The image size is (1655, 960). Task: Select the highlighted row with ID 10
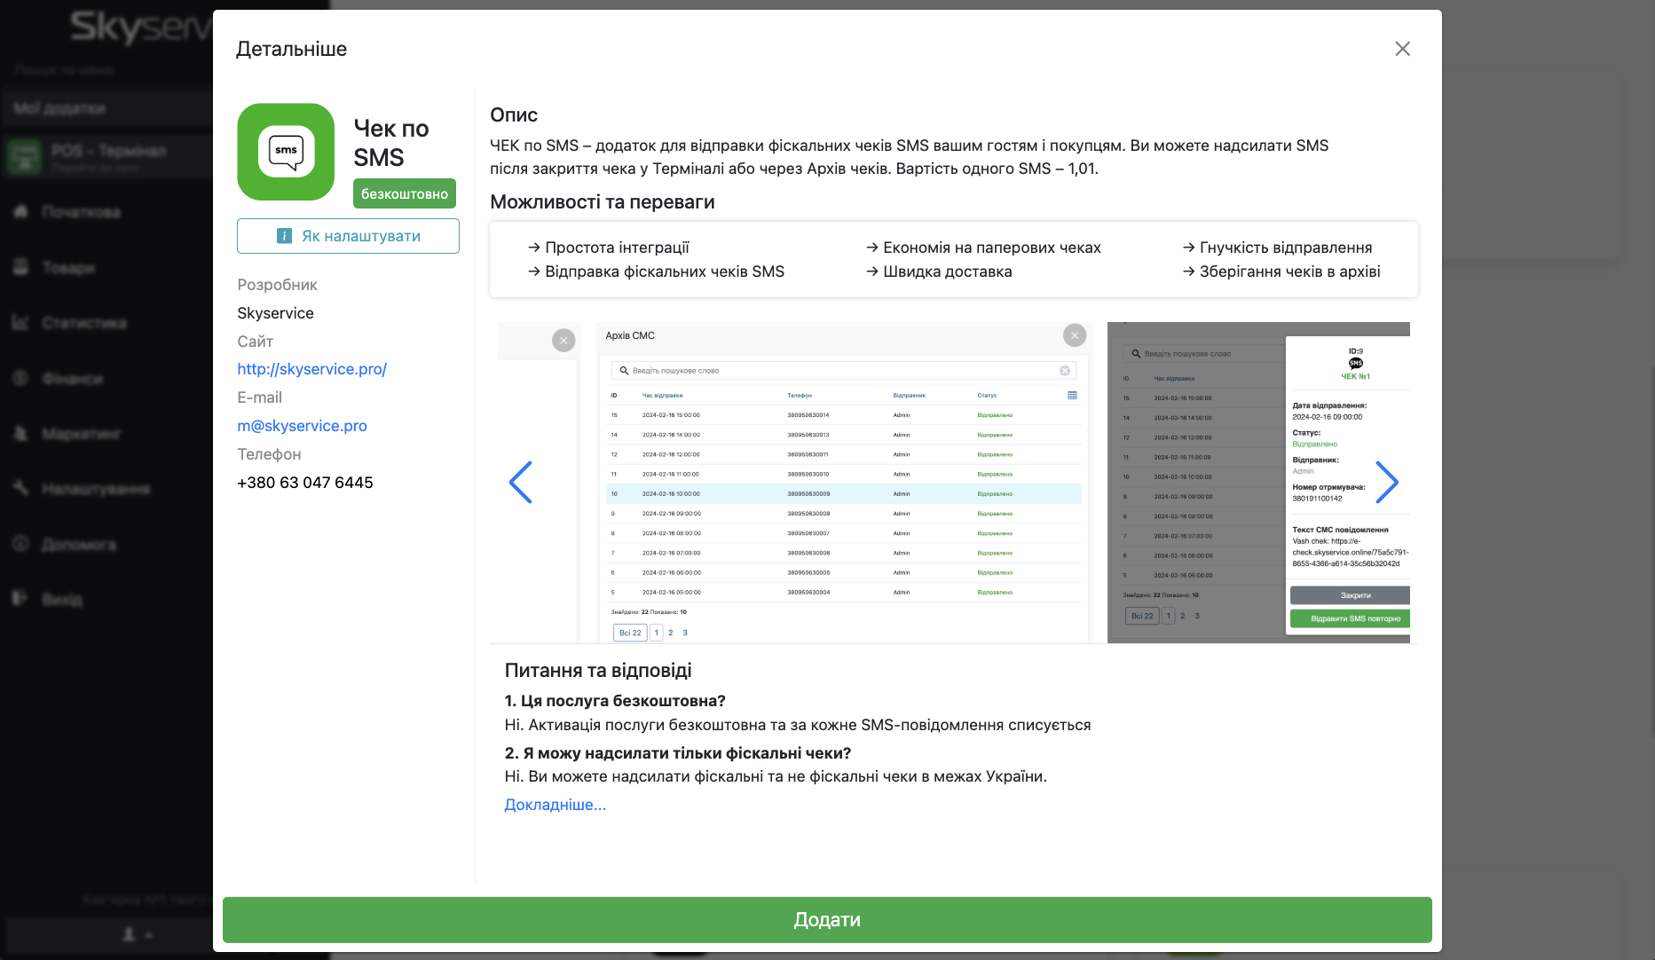coord(843,494)
